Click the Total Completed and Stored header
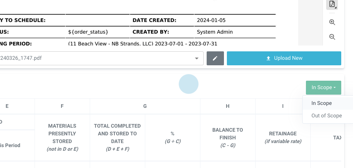 [x=117, y=138]
